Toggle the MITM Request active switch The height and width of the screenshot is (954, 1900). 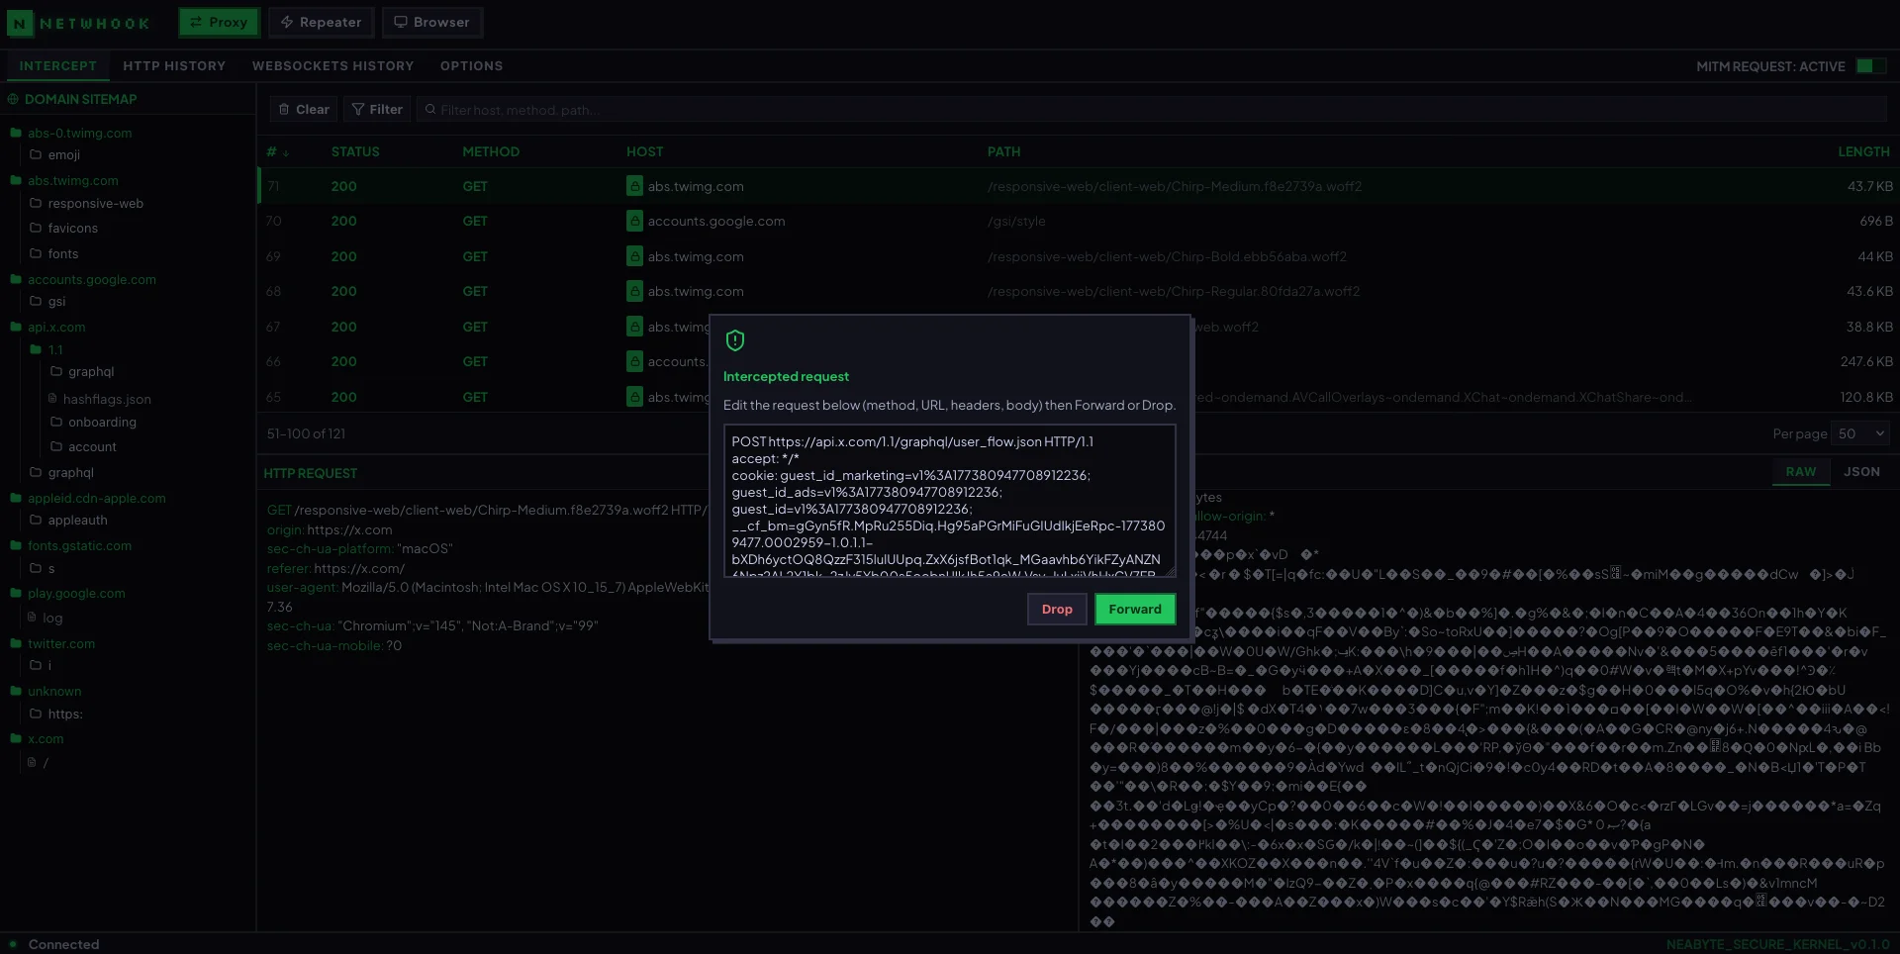(x=1870, y=65)
